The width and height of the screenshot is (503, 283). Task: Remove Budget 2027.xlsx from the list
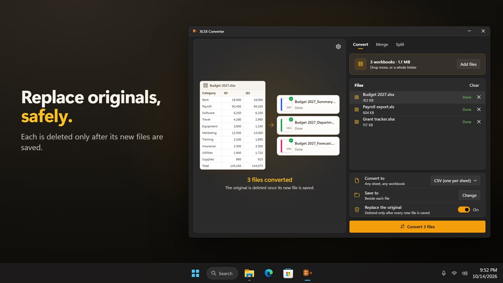click(x=479, y=97)
